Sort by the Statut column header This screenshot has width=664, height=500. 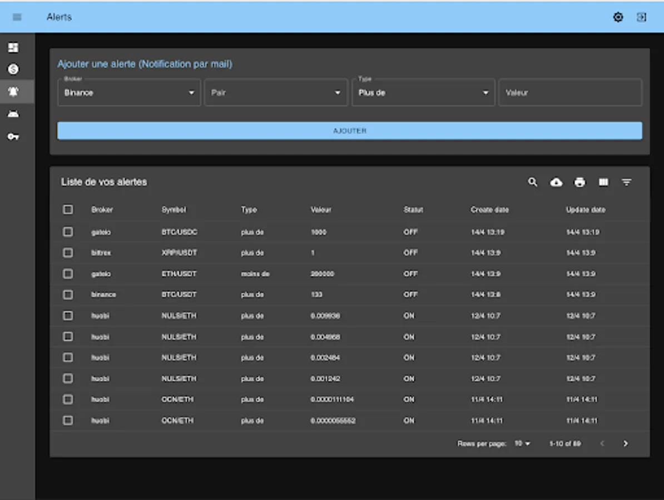[x=413, y=210]
